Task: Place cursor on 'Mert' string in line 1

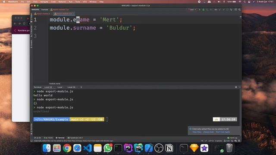Action: (109, 19)
